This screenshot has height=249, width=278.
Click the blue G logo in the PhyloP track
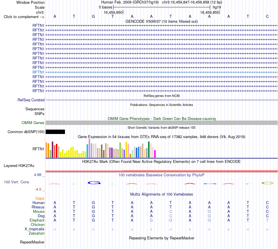[94, 183]
